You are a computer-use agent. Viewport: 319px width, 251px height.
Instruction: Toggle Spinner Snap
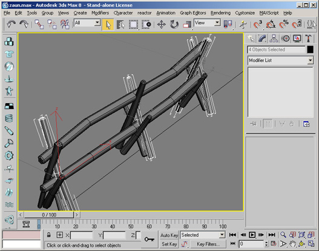pos(297,24)
